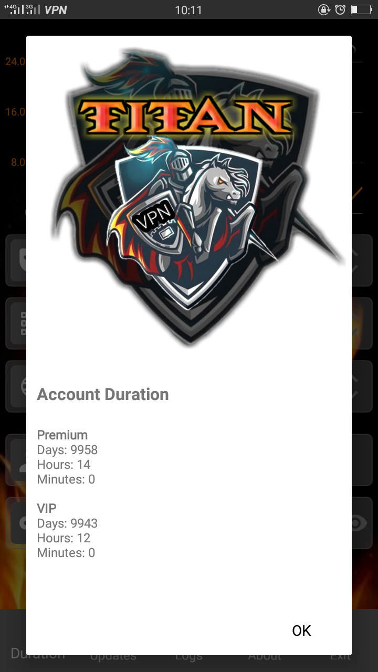Open the Duration tab in bottom bar
Image resolution: width=378 pixels, height=672 pixels.
38,654
